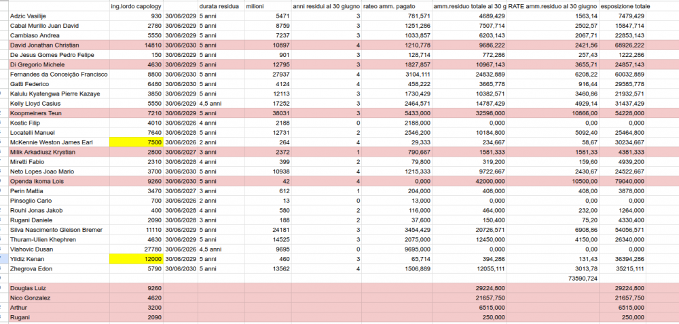
Task: Click Nico Gonzalez ing.lordo value 4620
Action: [136, 298]
